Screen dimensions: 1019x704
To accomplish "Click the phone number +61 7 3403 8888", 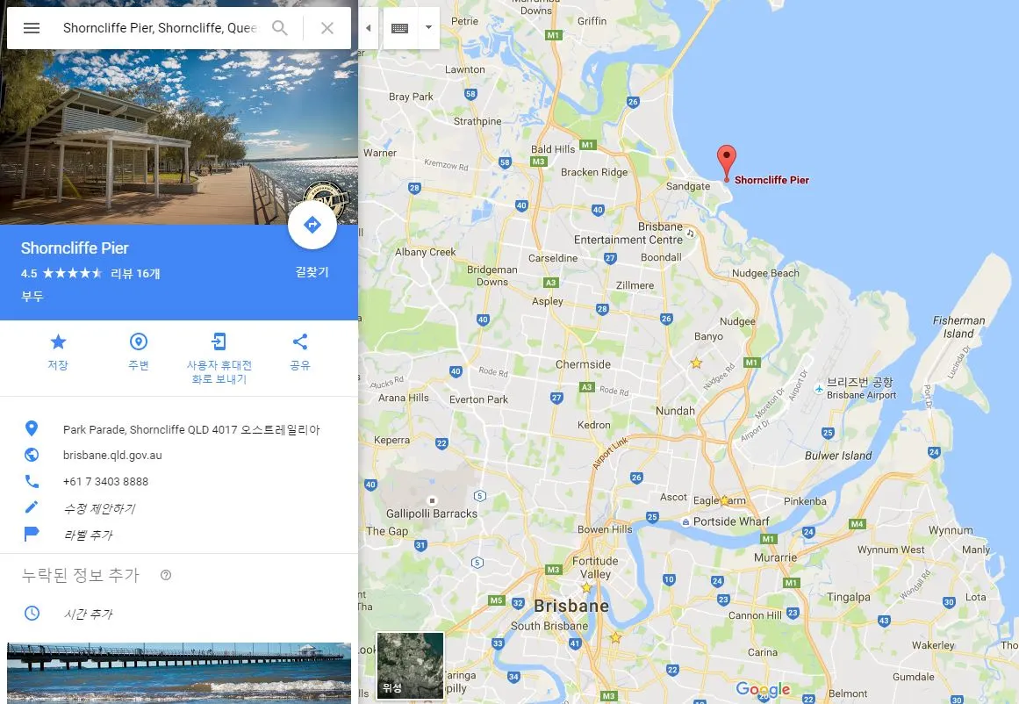I will (105, 482).
